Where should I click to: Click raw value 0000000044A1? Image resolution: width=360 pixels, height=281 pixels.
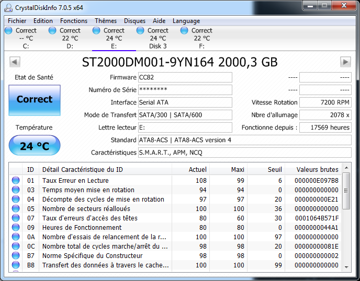317,228
